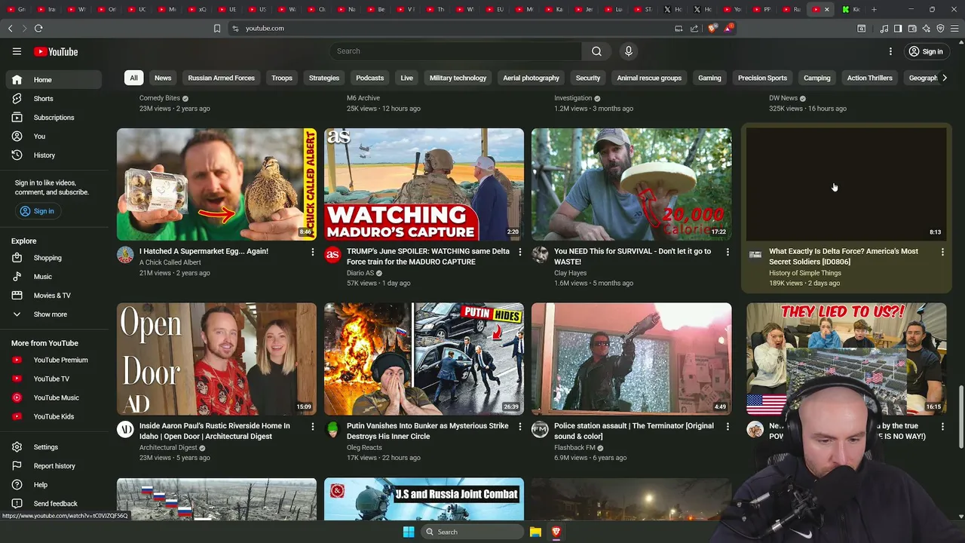The width and height of the screenshot is (965, 543).
Task: Select the News filter chip
Action: click(163, 78)
